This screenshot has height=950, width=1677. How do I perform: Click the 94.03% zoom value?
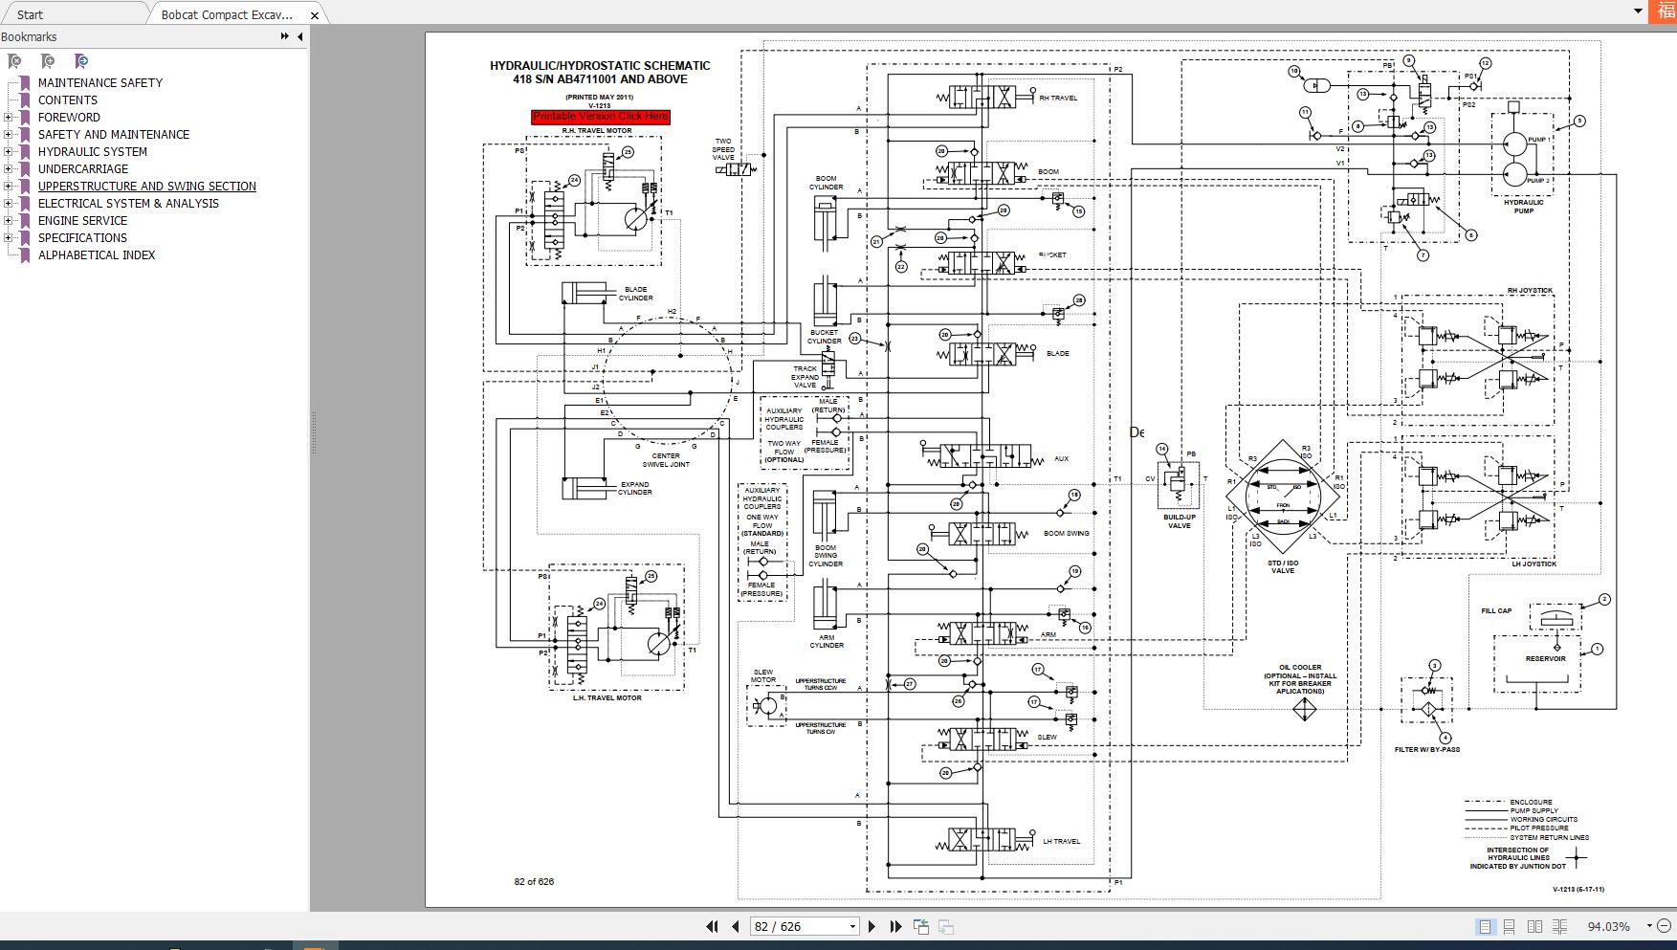point(1608,926)
